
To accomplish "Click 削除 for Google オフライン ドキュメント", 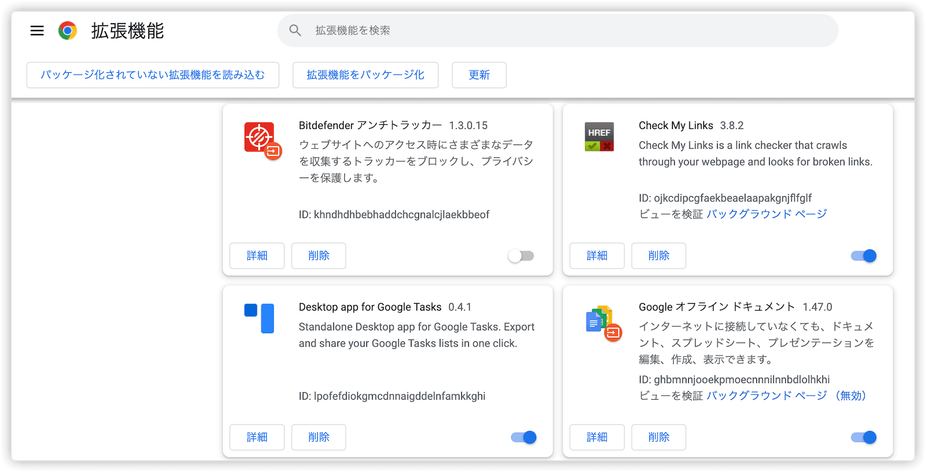I will tap(659, 437).
